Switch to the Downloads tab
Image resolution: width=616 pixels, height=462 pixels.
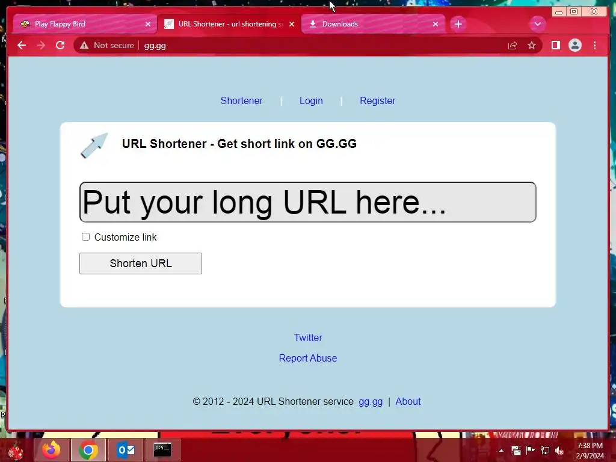tap(373, 24)
